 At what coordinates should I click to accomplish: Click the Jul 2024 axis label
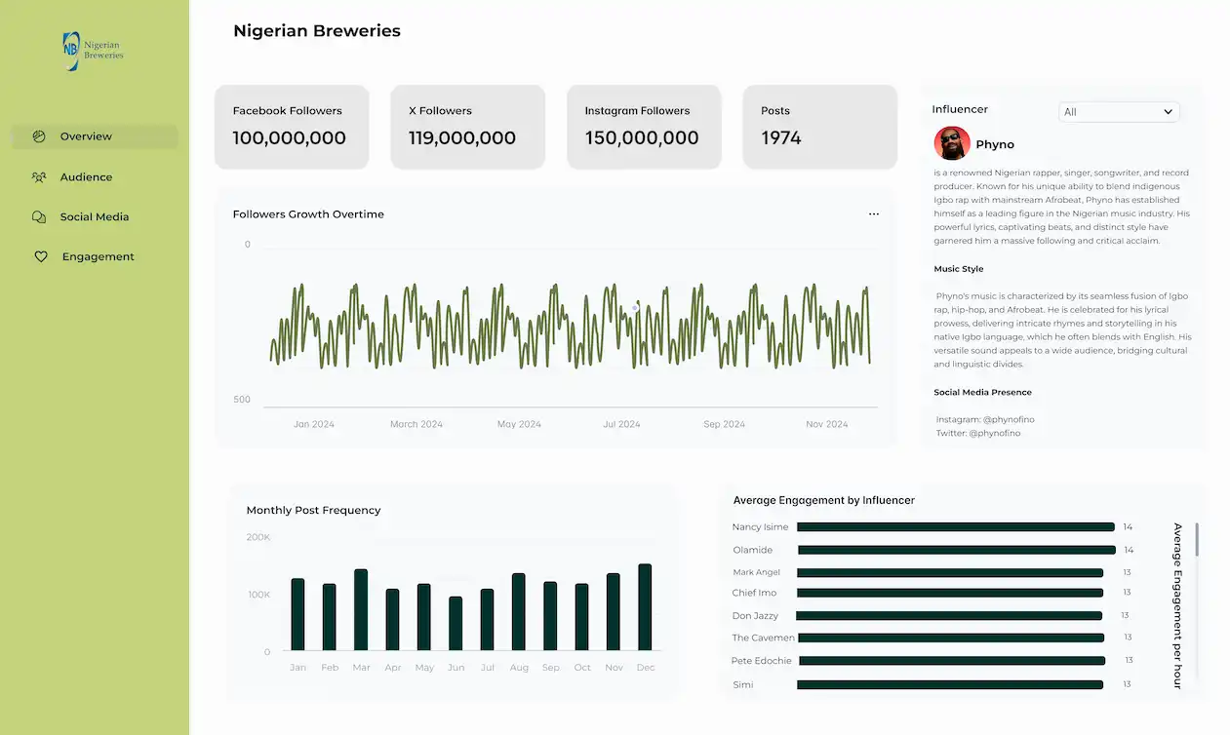point(621,425)
